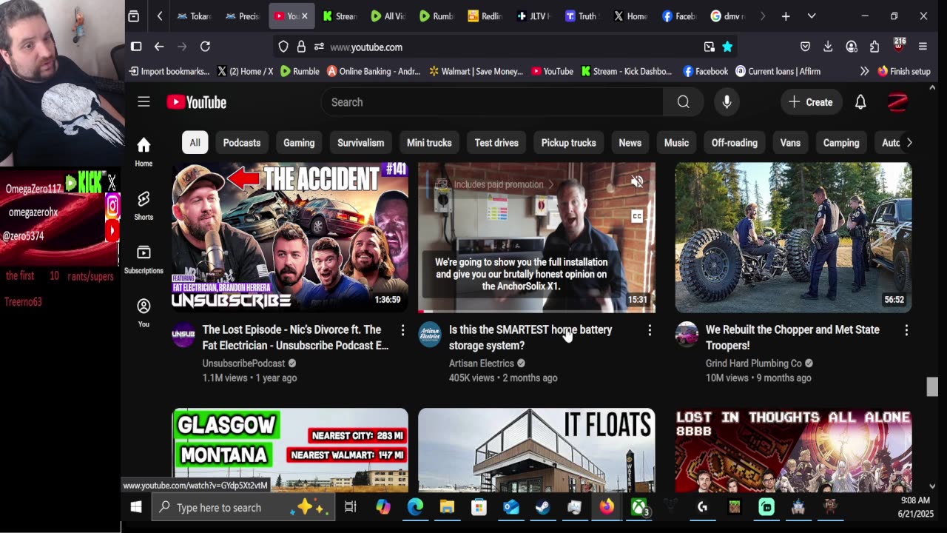Open the Online Banking bookmark
The image size is (947, 533).
(374, 71)
